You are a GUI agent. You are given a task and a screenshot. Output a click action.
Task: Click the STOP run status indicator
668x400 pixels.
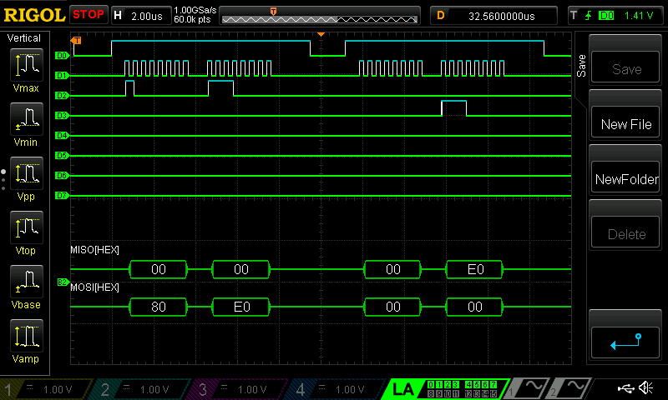pos(89,14)
